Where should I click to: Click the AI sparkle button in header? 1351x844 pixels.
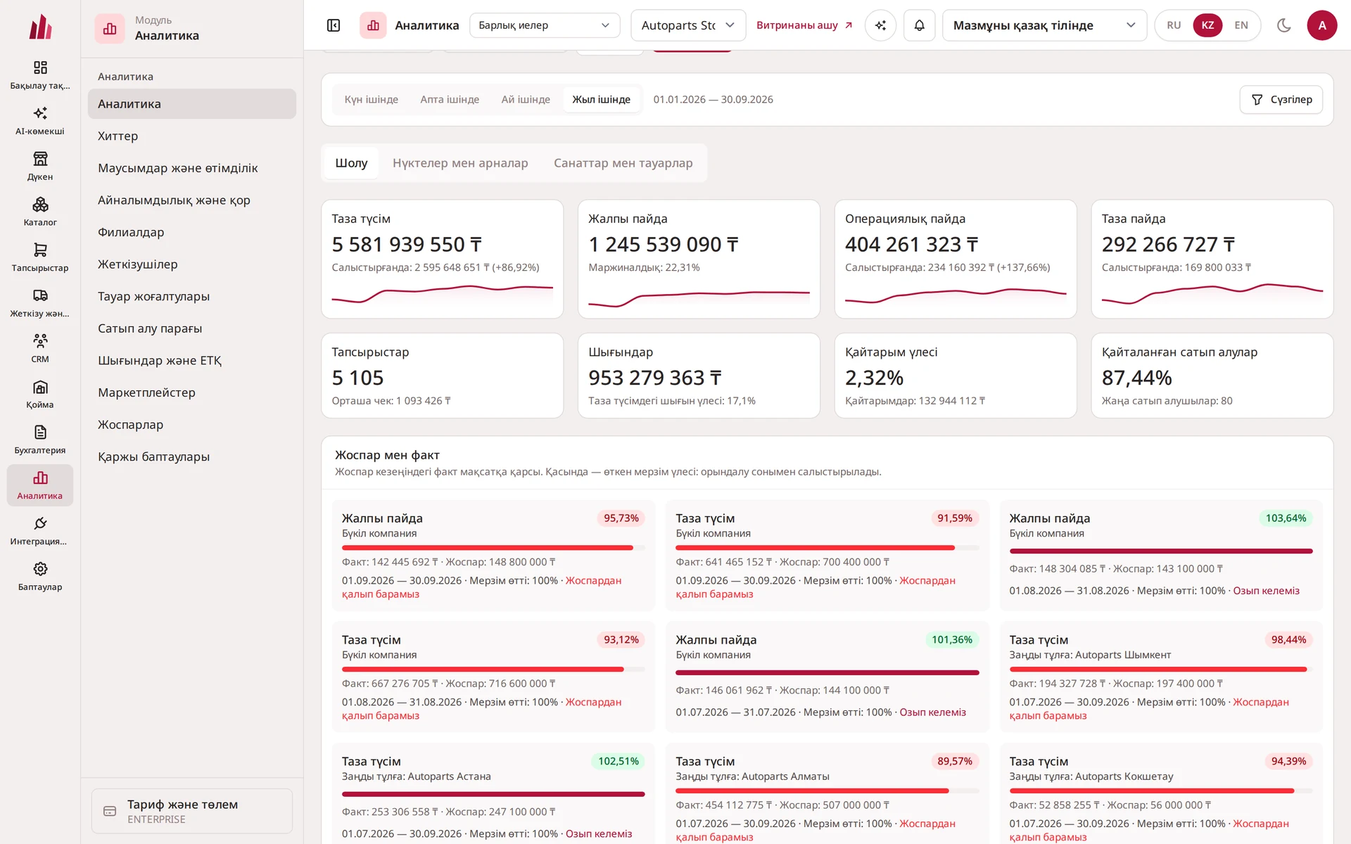tap(880, 25)
